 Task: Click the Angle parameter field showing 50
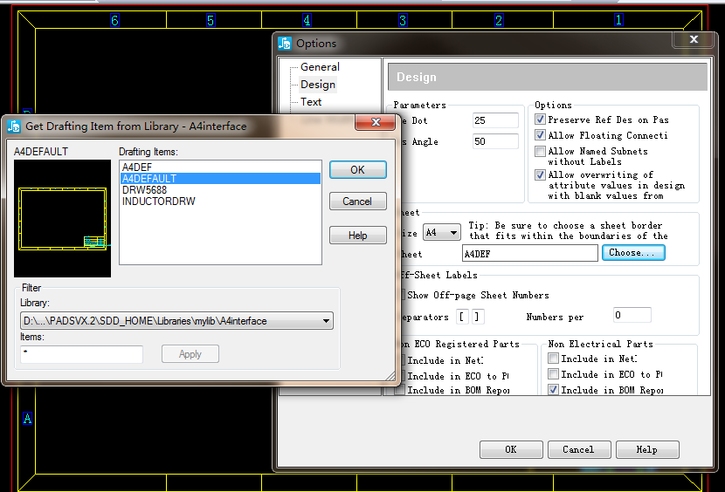(495, 141)
